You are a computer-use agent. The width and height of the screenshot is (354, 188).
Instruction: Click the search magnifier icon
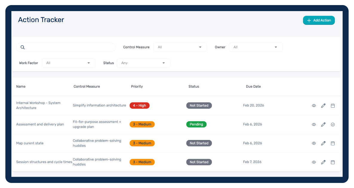coord(22,47)
